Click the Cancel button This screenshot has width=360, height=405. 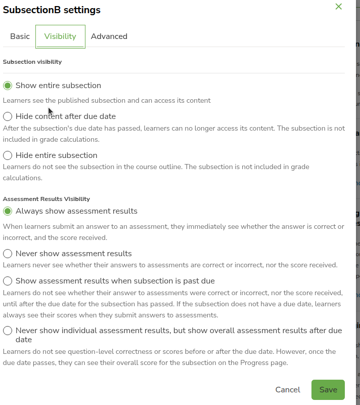tap(288, 389)
